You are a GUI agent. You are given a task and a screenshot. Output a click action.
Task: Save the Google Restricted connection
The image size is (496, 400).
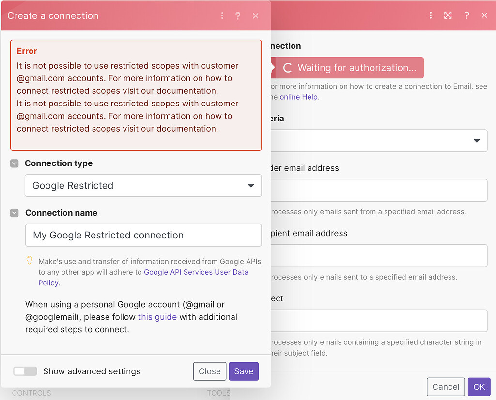point(243,371)
